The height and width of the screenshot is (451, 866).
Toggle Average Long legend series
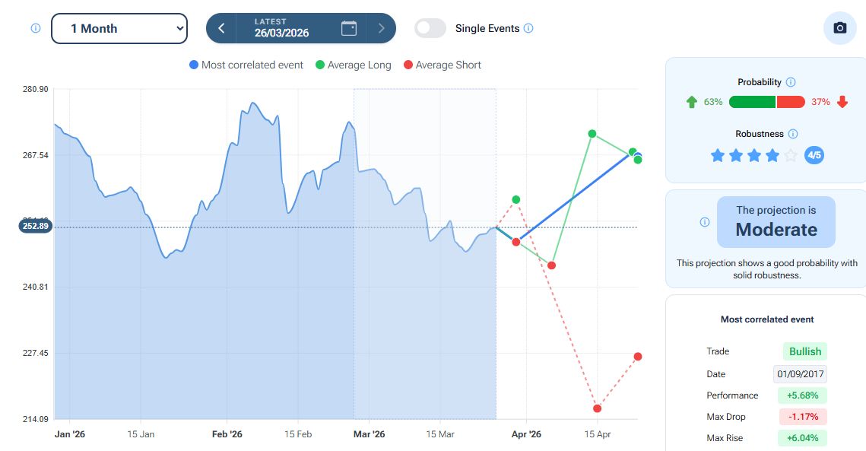click(x=353, y=65)
